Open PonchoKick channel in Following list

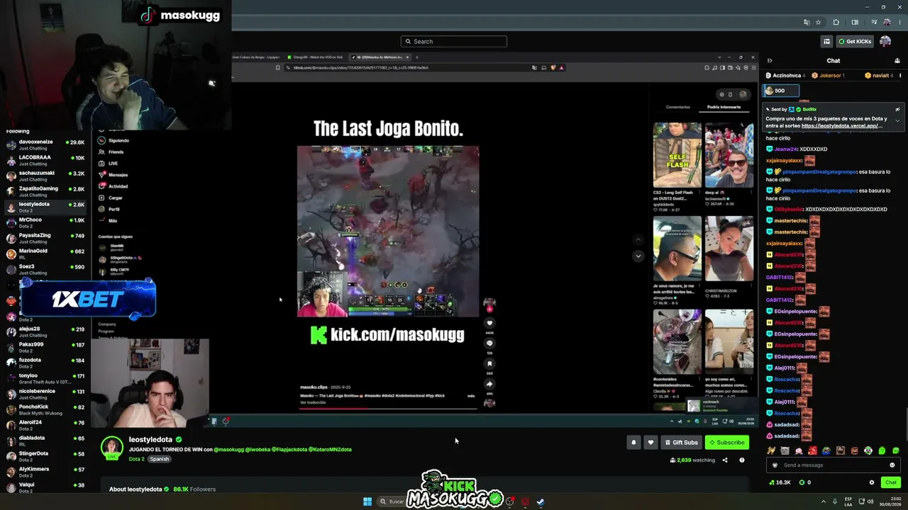45,409
